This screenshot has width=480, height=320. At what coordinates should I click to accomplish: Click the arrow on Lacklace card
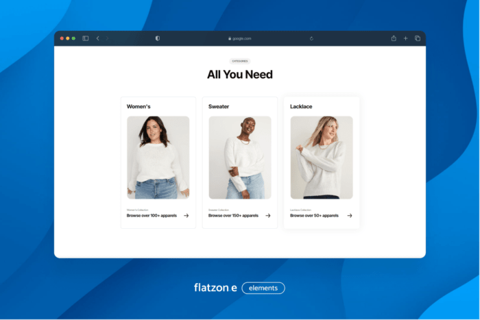tap(350, 215)
